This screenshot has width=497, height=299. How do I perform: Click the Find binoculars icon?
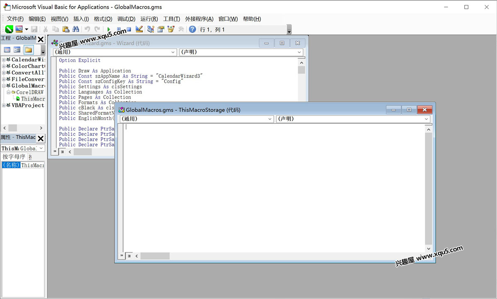(x=75, y=29)
